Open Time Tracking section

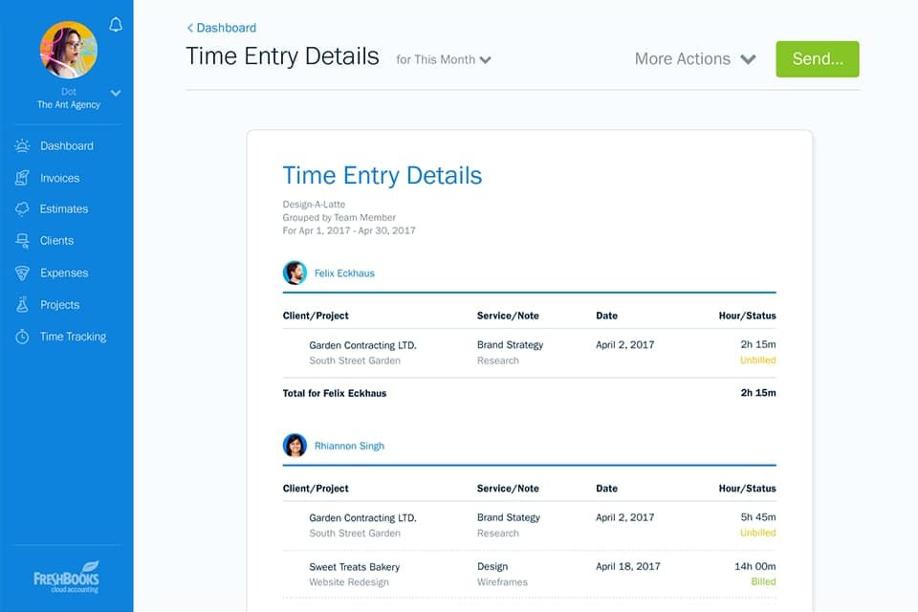point(74,337)
